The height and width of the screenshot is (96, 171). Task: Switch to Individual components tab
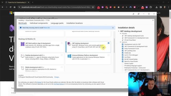point(39,23)
